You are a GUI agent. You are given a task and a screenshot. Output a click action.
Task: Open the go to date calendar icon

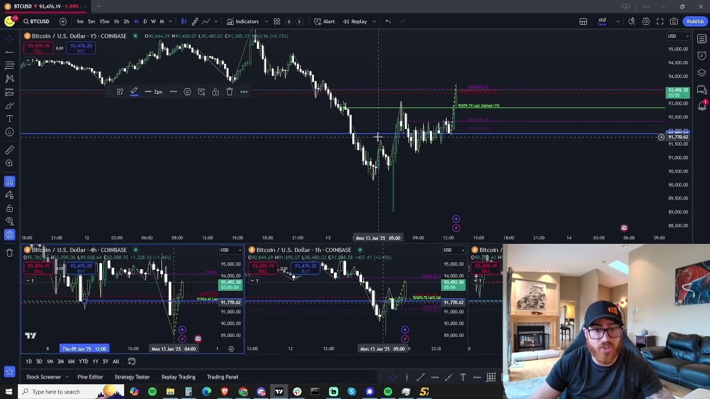pos(131,361)
